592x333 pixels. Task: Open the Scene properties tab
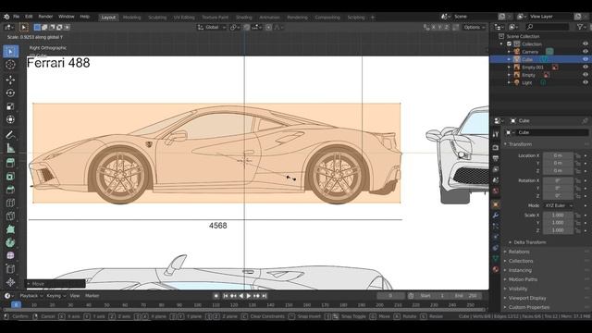point(496,179)
